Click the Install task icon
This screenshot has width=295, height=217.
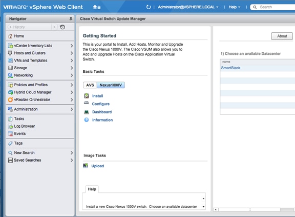coord(87,96)
